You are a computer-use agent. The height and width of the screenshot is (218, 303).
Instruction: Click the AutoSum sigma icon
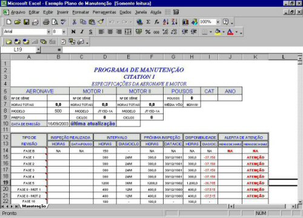point(148,22)
